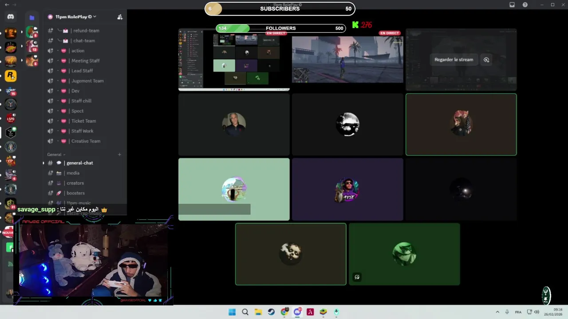Join the action voice channel
The width and height of the screenshot is (568, 319).
84,51
